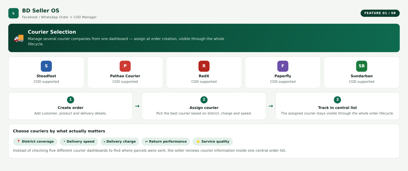Choose the Service quality chip
Image resolution: width=408 pixels, height=171 pixels.
[213, 141]
